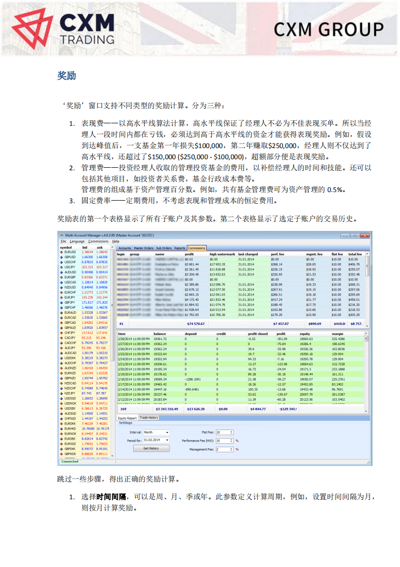The height and width of the screenshot is (567, 400).
Task: Click the arrow icon beside USDJPY
Action: 62,267
